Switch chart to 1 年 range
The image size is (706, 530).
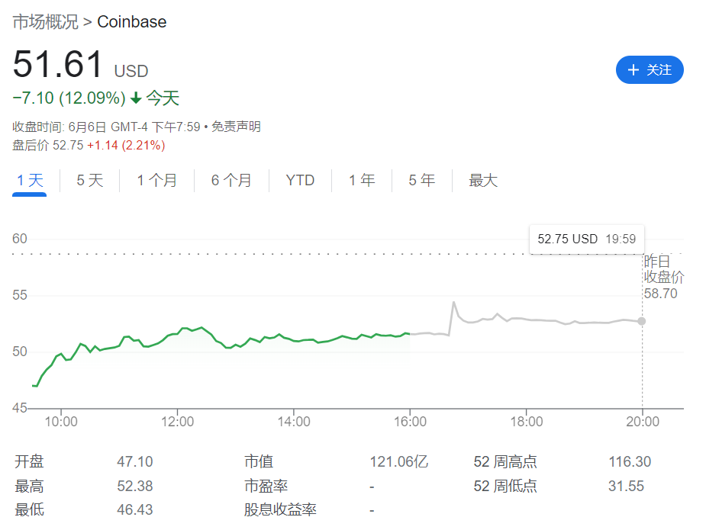pos(362,181)
